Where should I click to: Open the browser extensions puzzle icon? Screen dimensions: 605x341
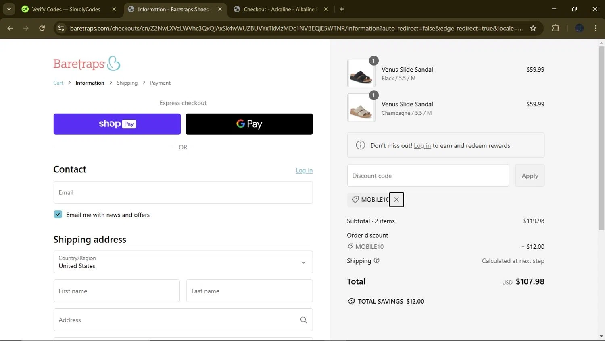555,28
